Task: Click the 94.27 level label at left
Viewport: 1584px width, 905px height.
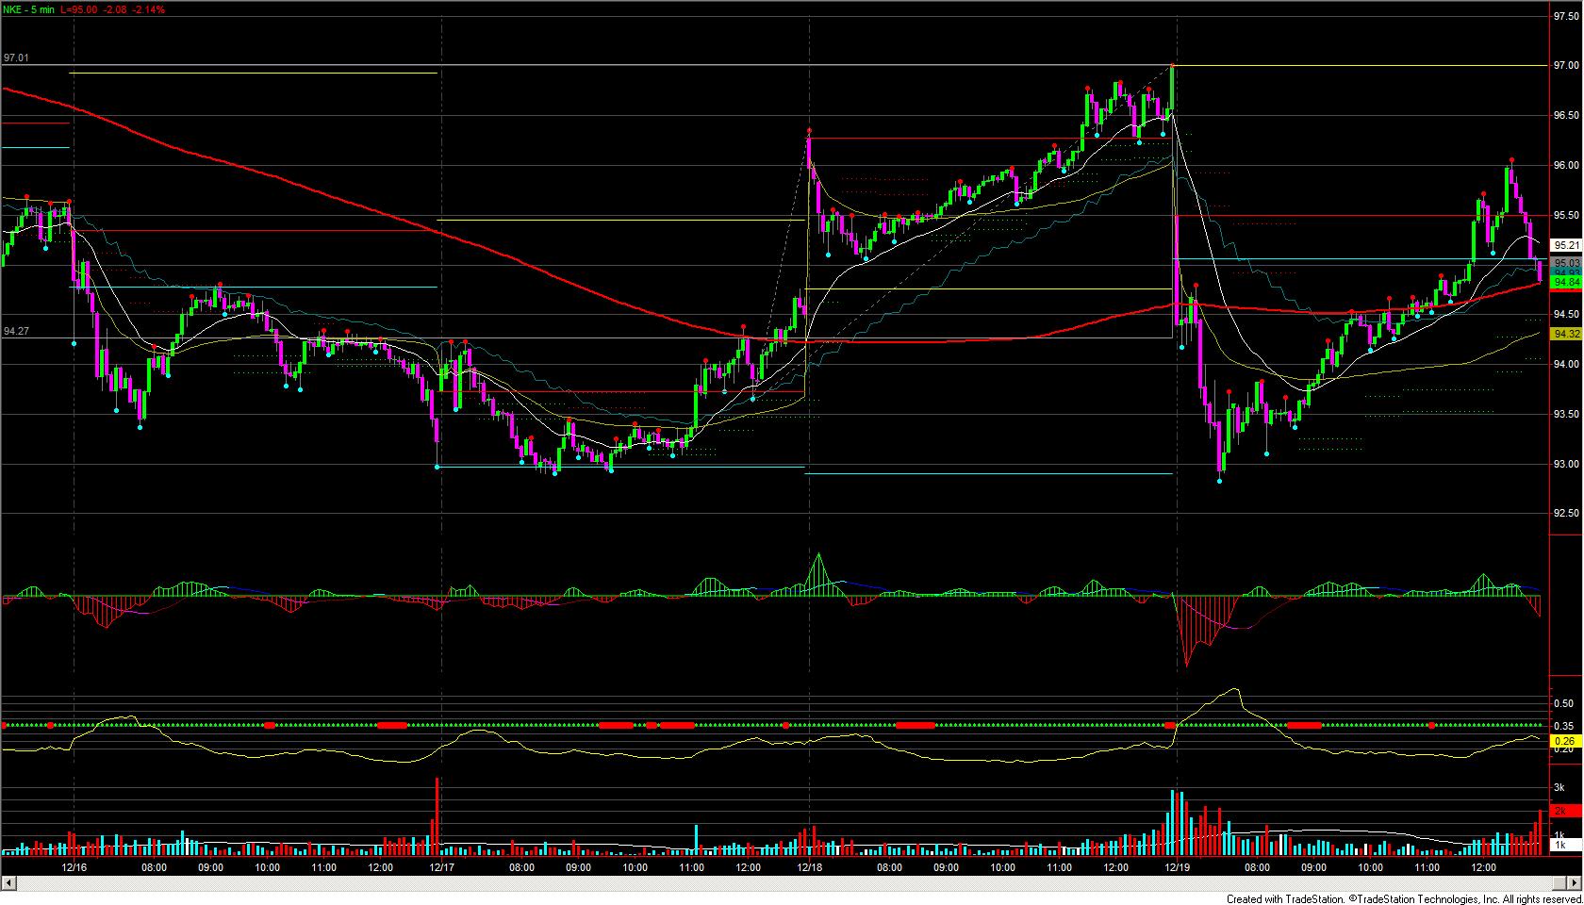Action: pyautogui.click(x=16, y=331)
